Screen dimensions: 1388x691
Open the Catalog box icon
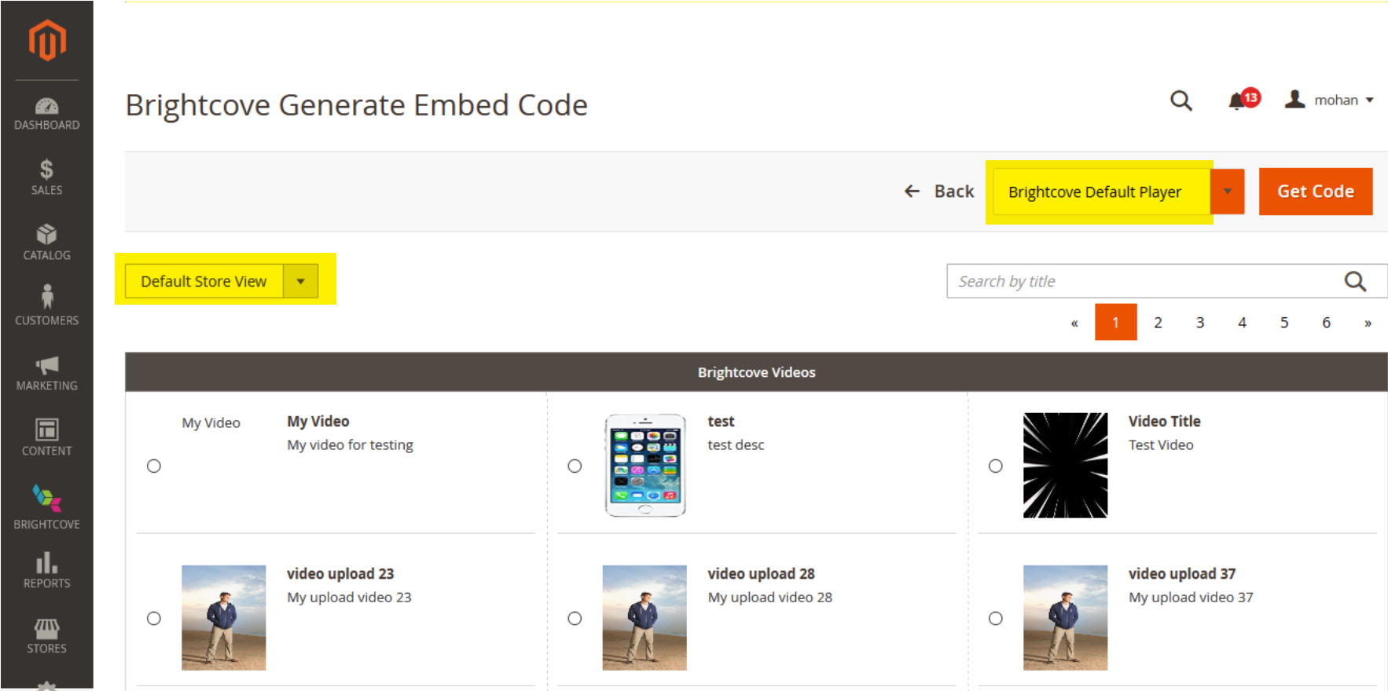point(46,234)
